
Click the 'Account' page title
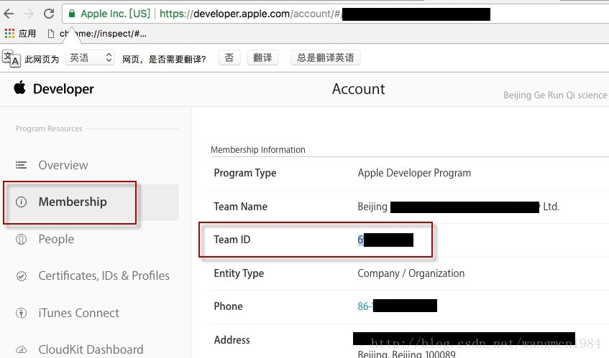coord(359,89)
